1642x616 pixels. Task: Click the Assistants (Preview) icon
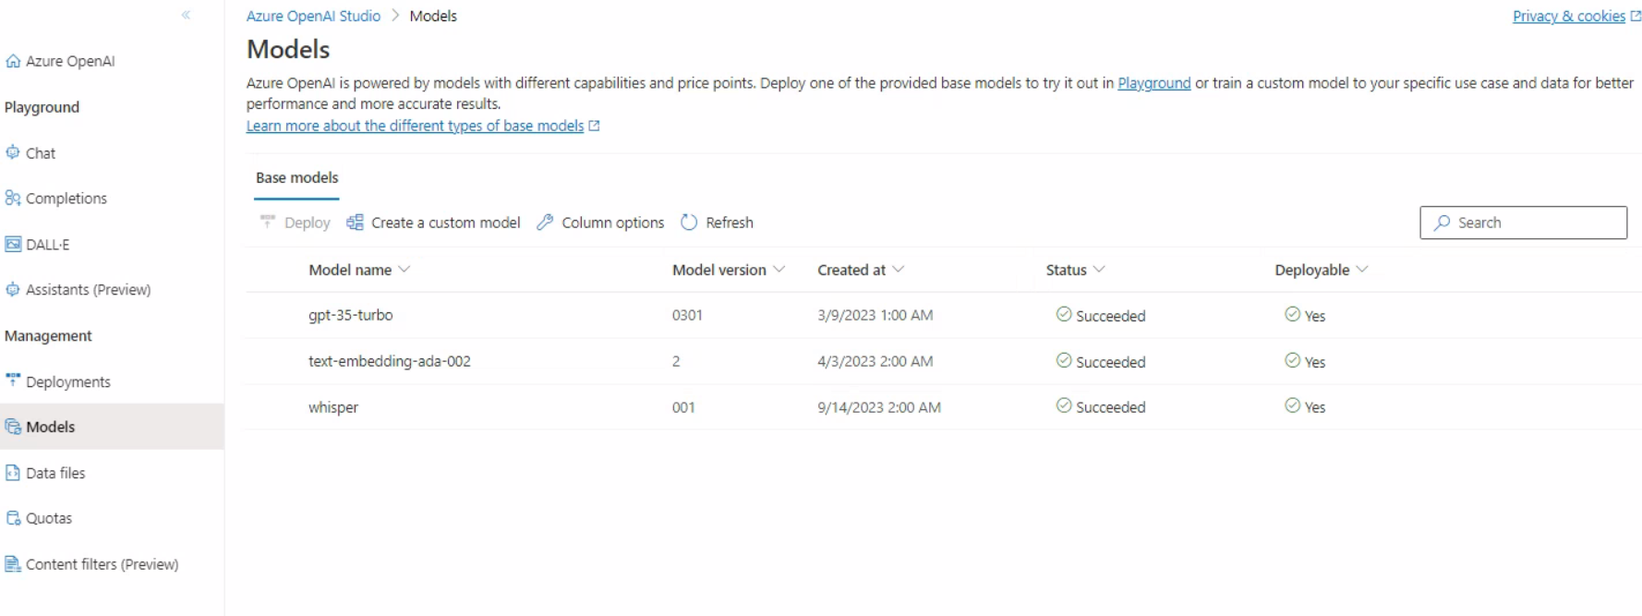[x=13, y=289]
